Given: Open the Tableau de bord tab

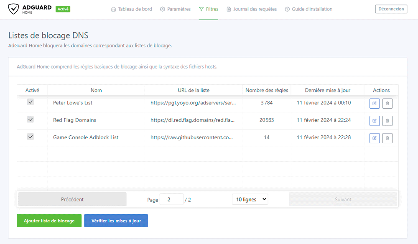Looking at the screenshot, I should 131,9.
